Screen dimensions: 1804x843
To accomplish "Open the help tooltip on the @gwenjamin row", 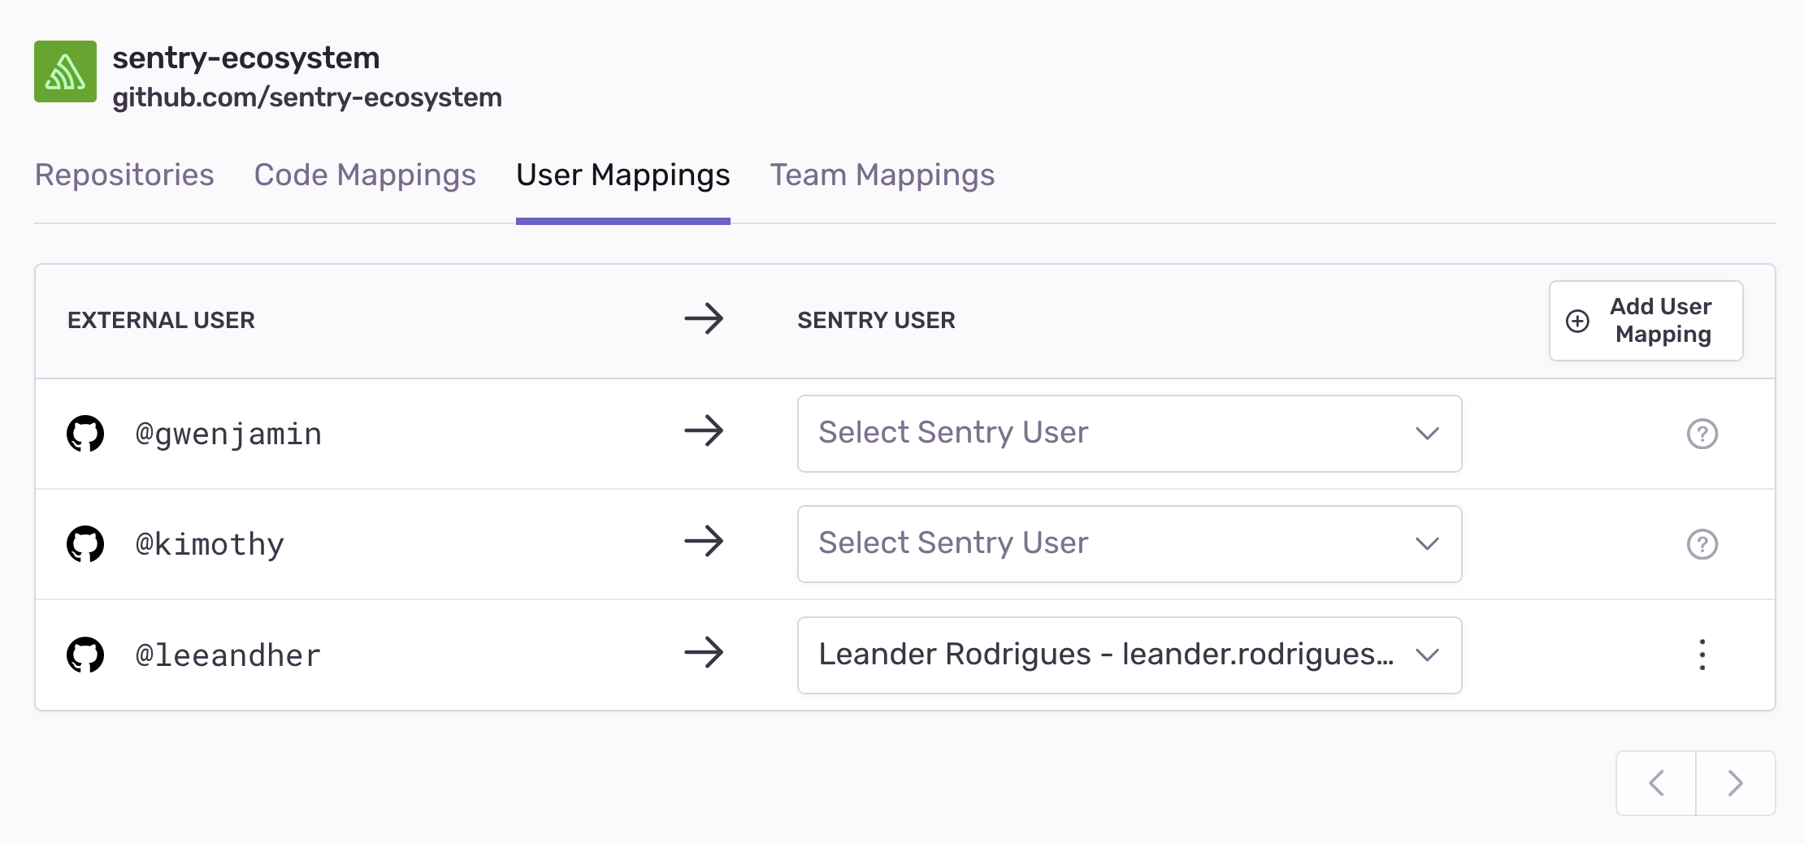I will (1702, 434).
